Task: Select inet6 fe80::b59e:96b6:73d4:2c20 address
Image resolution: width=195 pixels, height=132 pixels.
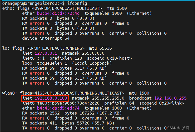Action: click(68, 103)
